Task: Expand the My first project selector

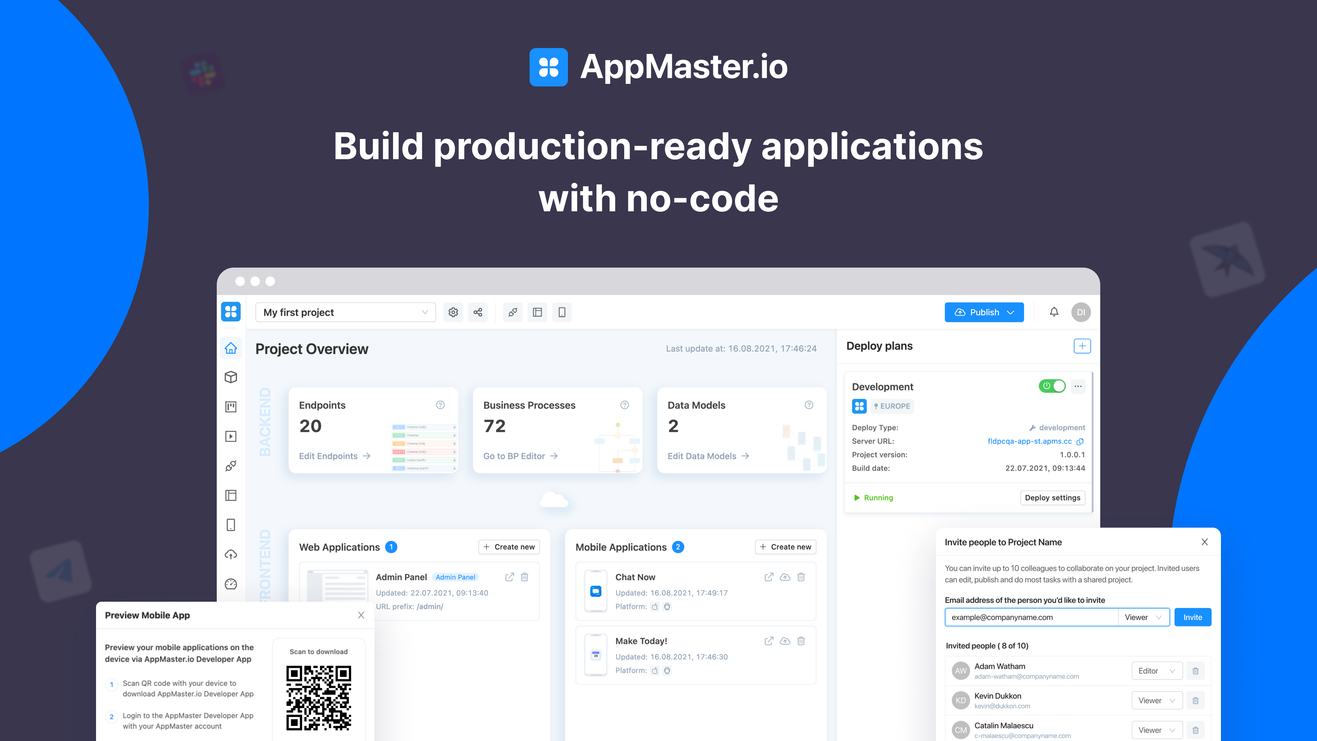Action: tap(345, 312)
